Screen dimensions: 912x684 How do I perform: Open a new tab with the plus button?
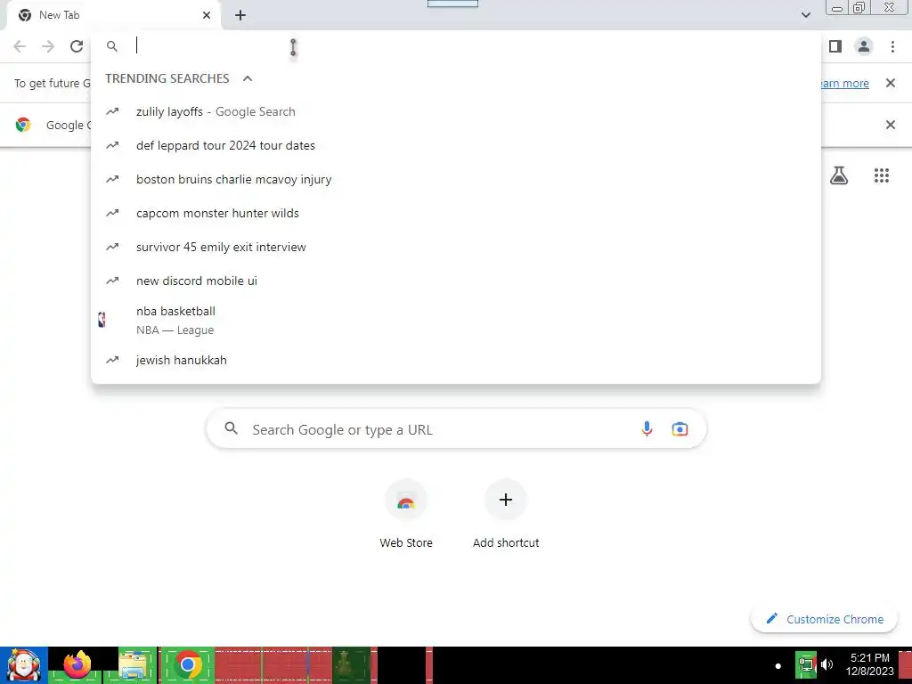(240, 15)
